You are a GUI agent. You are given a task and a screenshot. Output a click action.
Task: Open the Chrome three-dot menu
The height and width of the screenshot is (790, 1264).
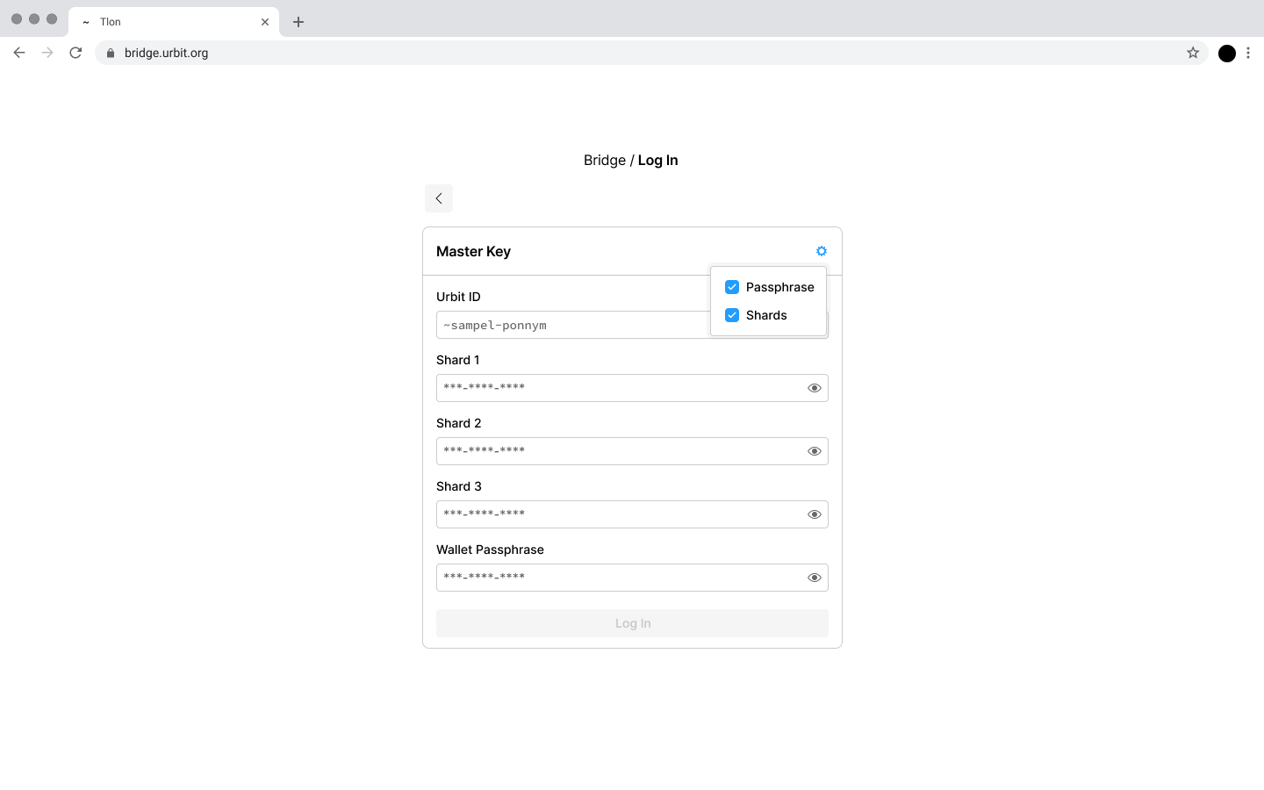pyautogui.click(x=1248, y=53)
